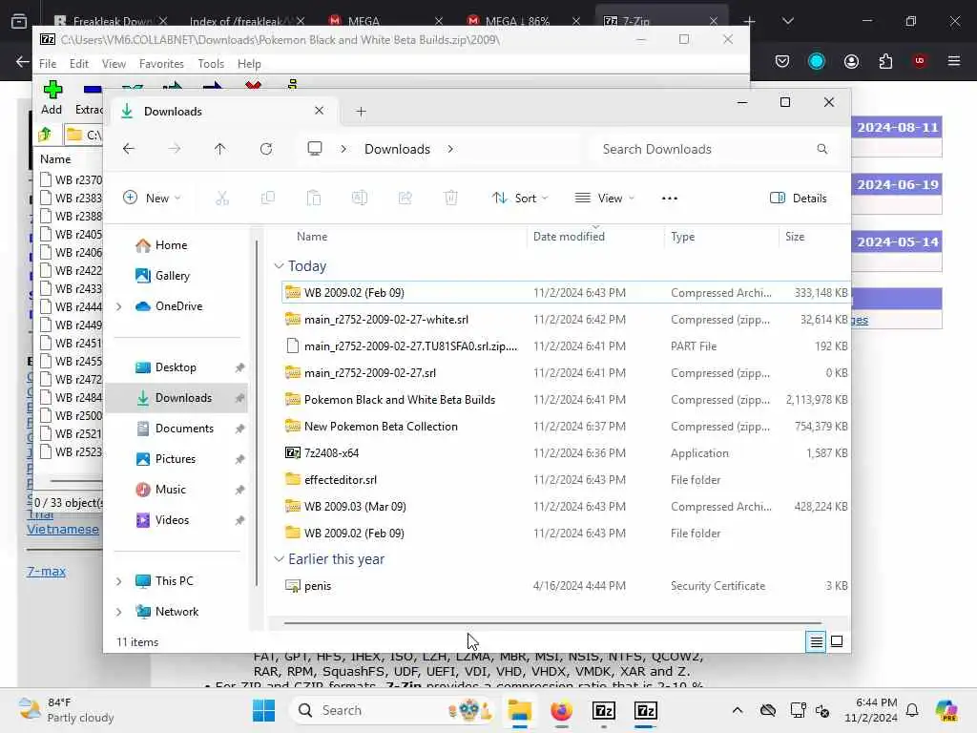Screen dimensions: 977x733
Task: Click Delete trash icon in Explorer toolbar
Action: point(451,199)
